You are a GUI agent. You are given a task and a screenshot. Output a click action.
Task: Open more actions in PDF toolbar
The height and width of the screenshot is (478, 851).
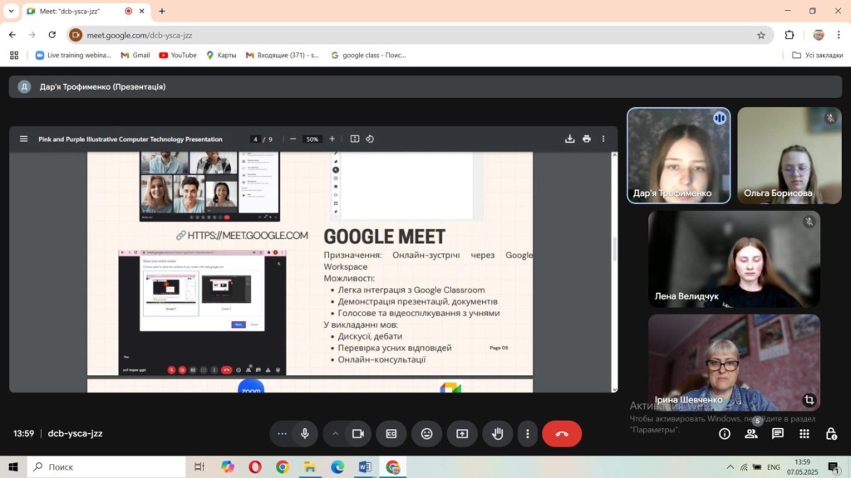click(603, 139)
